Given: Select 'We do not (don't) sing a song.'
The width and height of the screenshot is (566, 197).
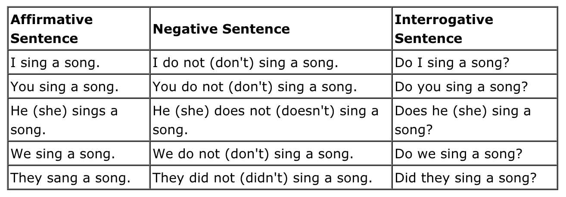Looking at the screenshot, I should [x=253, y=154].
